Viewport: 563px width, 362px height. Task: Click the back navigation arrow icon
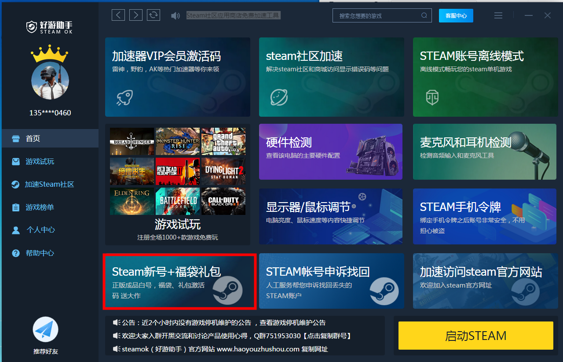pos(118,15)
